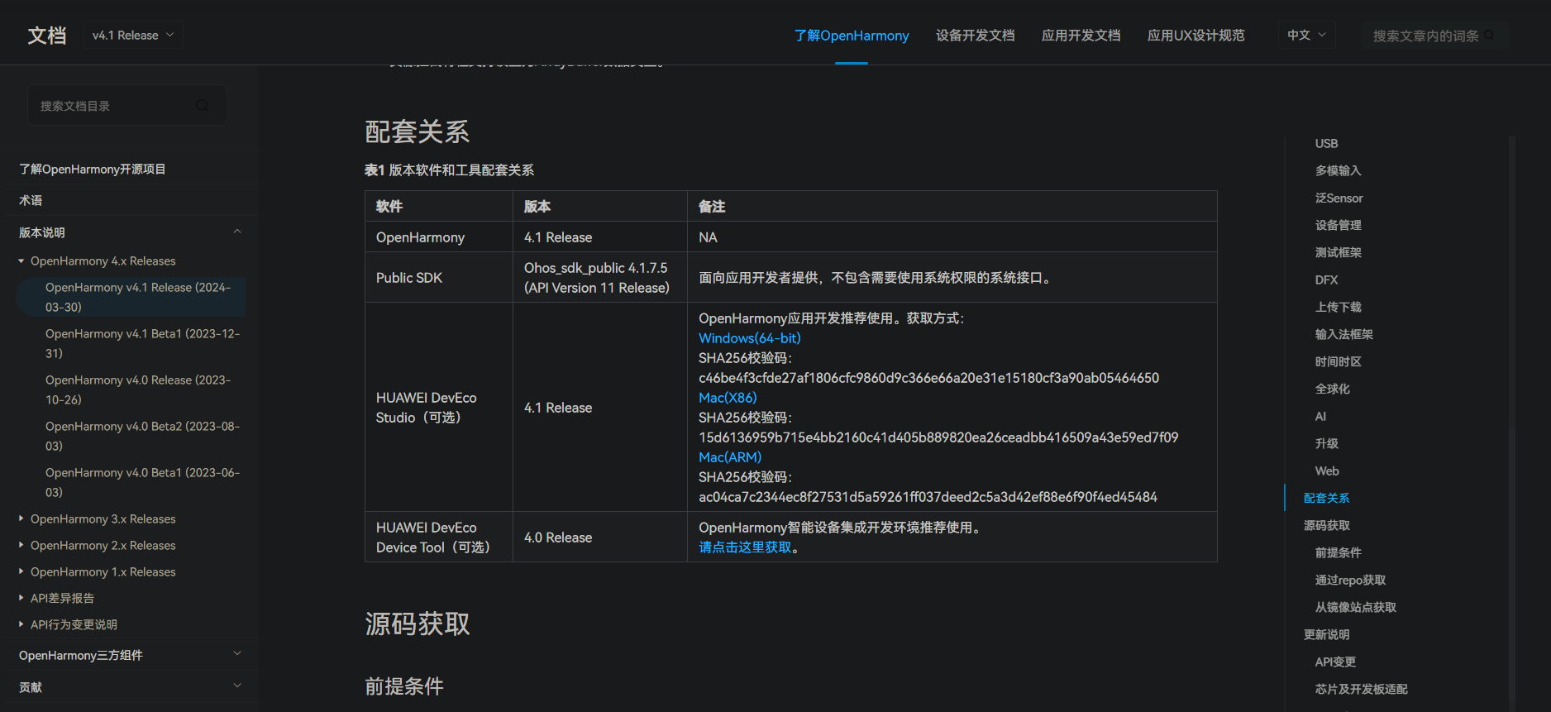Screen dimensions: 1551x712
Task: Jump to 时间时区 in page outline
Action: click(1338, 361)
